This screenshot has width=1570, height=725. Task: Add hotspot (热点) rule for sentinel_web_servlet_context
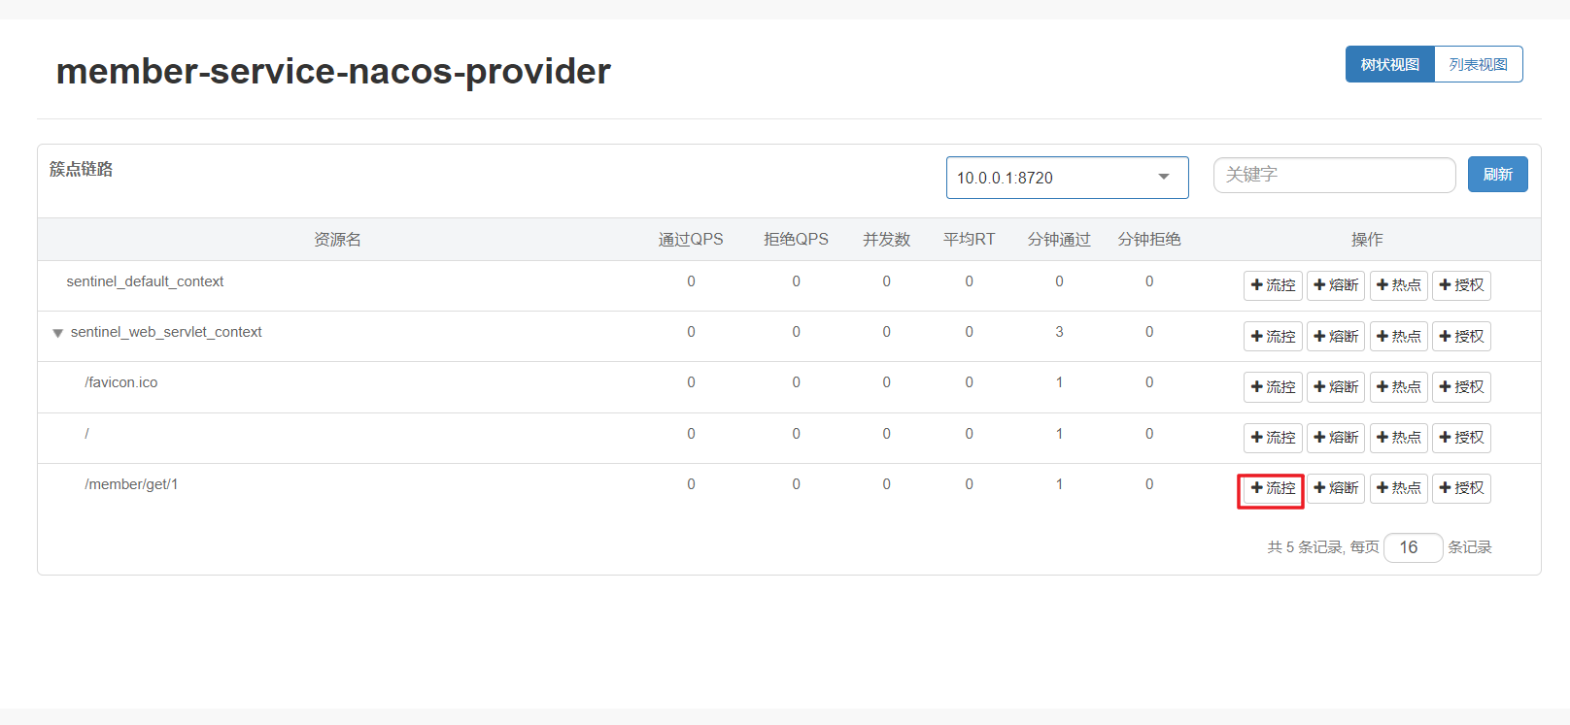point(1398,337)
